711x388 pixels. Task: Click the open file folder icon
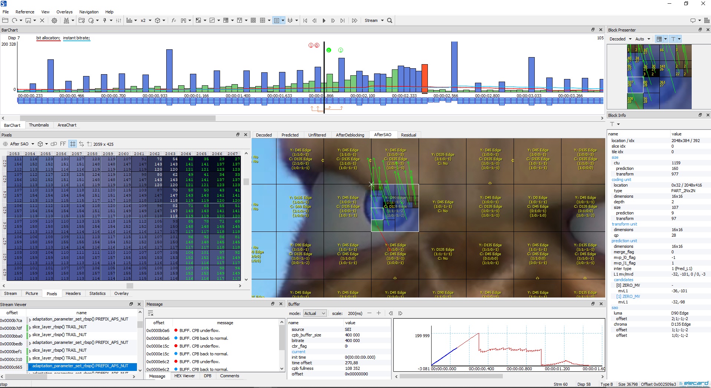[5, 20]
